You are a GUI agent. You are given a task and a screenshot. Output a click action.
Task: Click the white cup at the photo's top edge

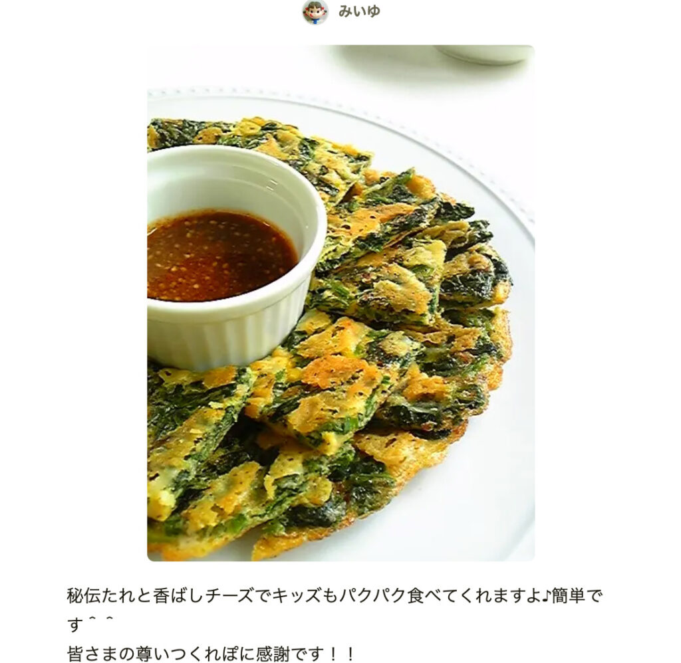[485, 54]
